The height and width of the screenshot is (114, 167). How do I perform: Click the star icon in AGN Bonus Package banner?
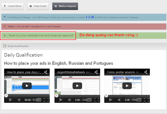click(x=5, y=17)
